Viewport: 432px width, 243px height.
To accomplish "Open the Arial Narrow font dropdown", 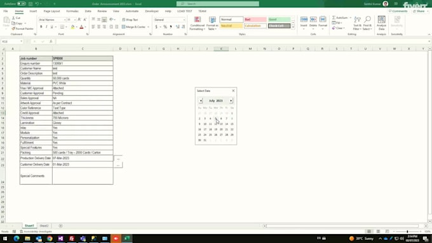I will click(65, 20).
